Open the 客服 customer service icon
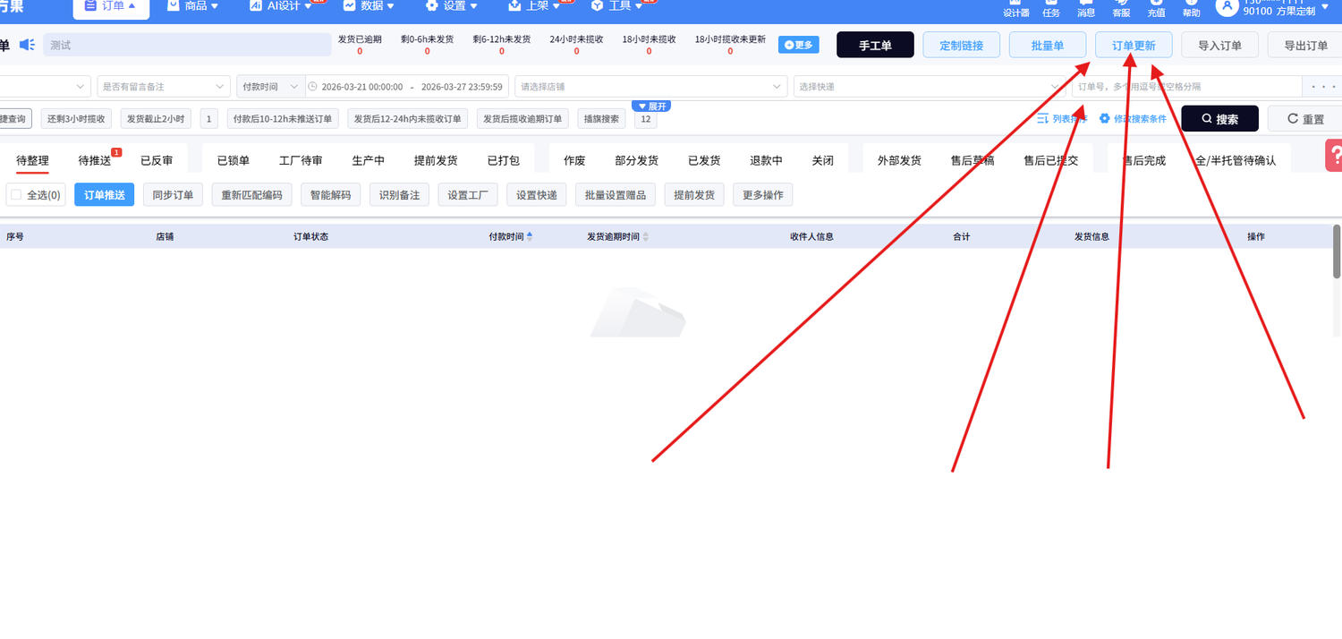Image resolution: width=1342 pixels, height=639 pixels. click(1121, 8)
